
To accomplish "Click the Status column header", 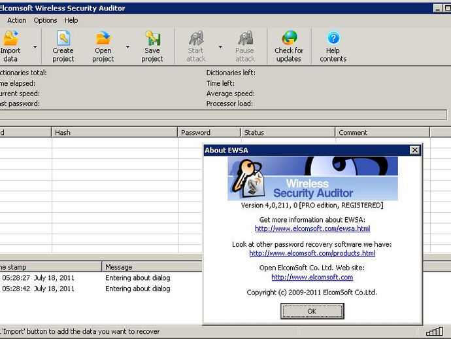I will coord(288,132).
